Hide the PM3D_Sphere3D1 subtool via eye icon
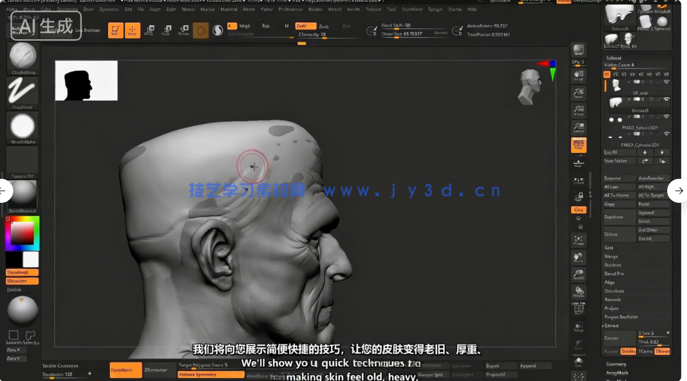Viewport: 687px width, 381px height. (x=667, y=117)
